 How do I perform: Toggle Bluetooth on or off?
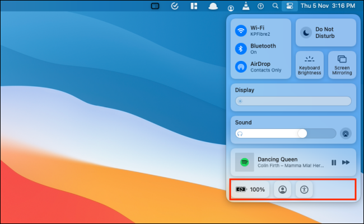(241, 49)
